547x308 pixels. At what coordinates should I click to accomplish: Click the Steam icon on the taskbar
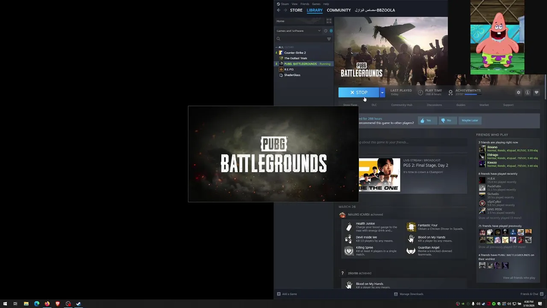[x=78, y=304]
